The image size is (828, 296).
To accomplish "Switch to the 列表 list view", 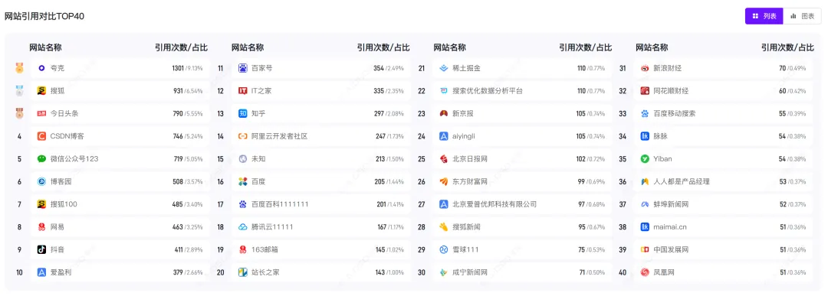I will coord(764,16).
